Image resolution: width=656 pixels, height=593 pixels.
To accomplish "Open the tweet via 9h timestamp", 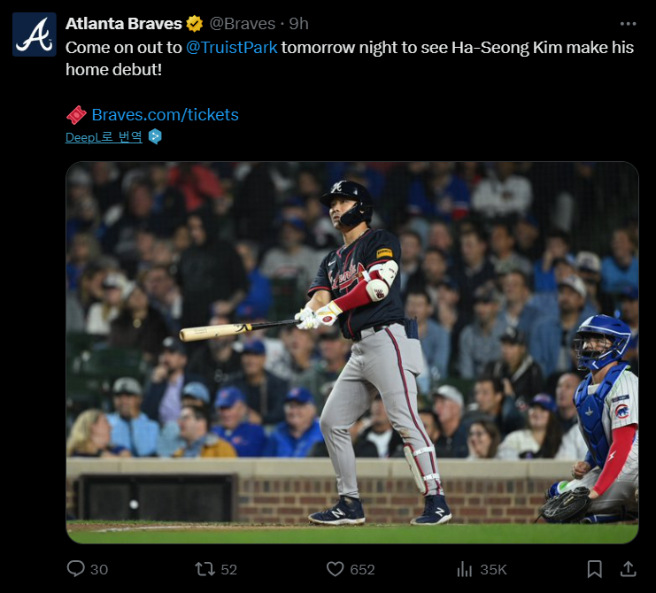I will point(298,24).
